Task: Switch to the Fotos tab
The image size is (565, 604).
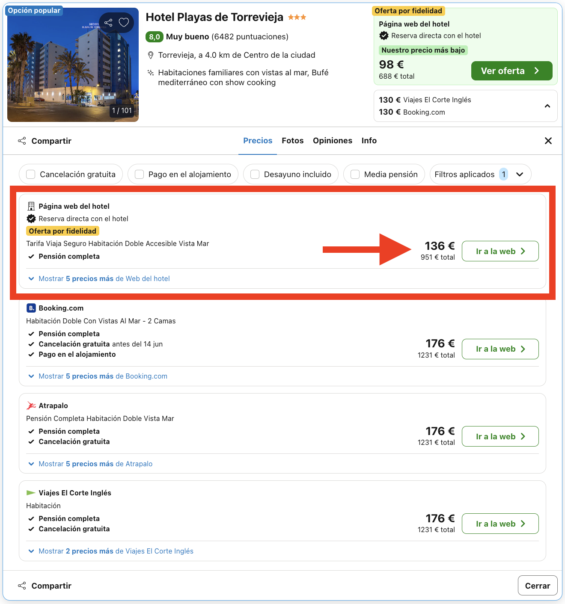Action: tap(292, 140)
